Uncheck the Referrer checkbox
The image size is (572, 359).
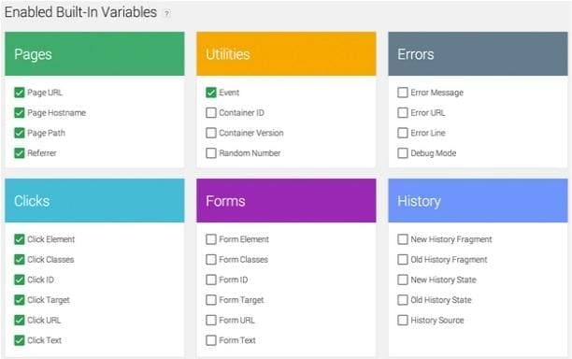click(x=20, y=153)
